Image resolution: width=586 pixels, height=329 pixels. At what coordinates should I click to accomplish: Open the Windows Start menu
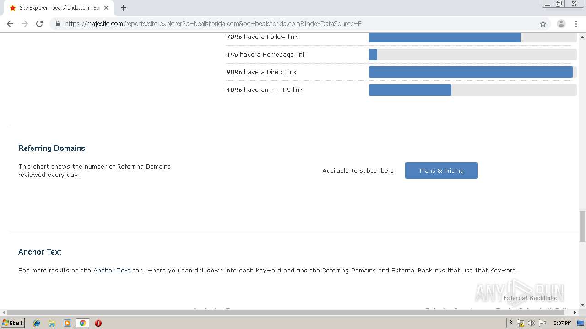coord(13,323)
